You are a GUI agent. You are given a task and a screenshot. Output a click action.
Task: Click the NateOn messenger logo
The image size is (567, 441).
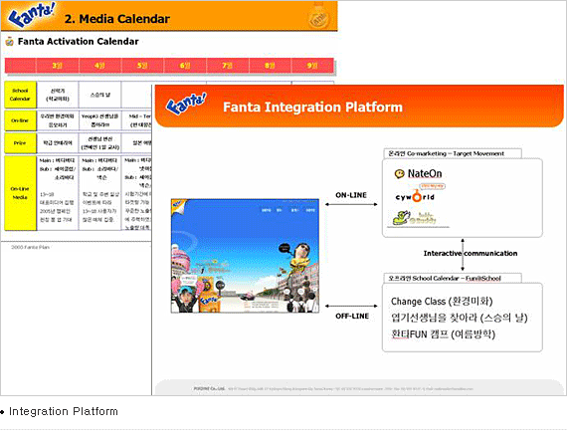(419, 173)
